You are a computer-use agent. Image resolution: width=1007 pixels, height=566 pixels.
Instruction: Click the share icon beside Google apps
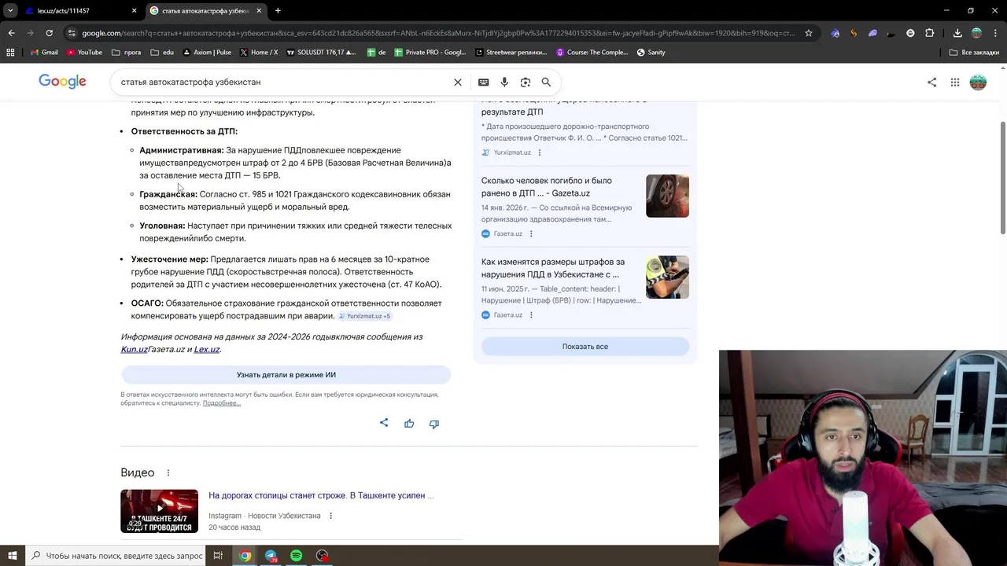(x=931, y=82)
